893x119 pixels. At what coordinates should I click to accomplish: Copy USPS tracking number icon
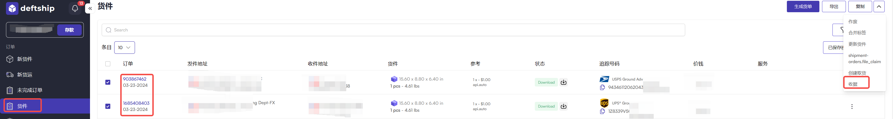coord(602,88)
